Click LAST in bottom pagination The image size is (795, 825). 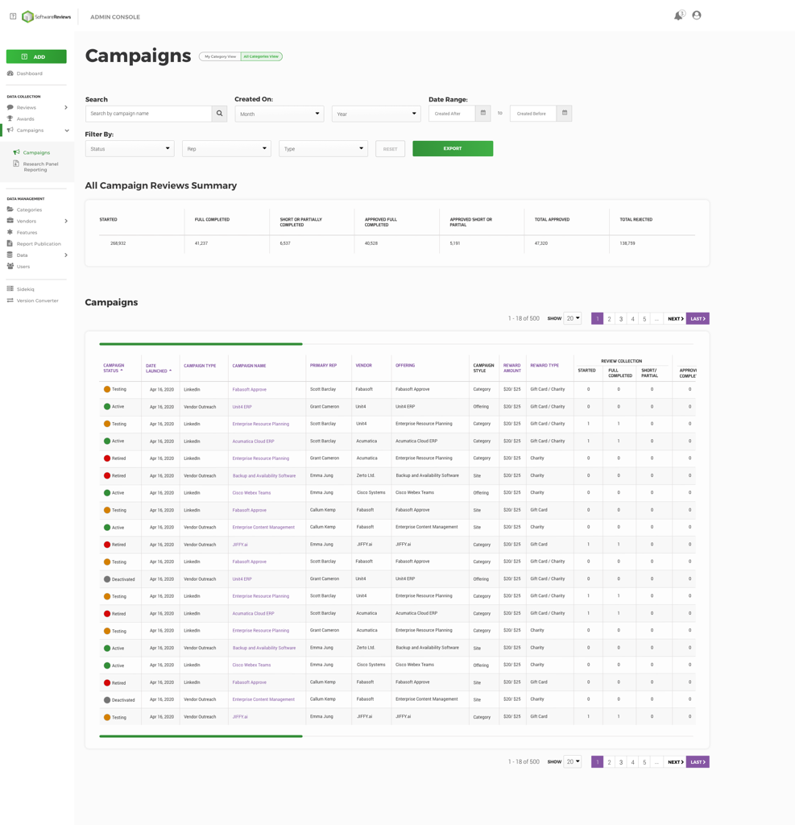pyautogui.click(x=698, y=762)
